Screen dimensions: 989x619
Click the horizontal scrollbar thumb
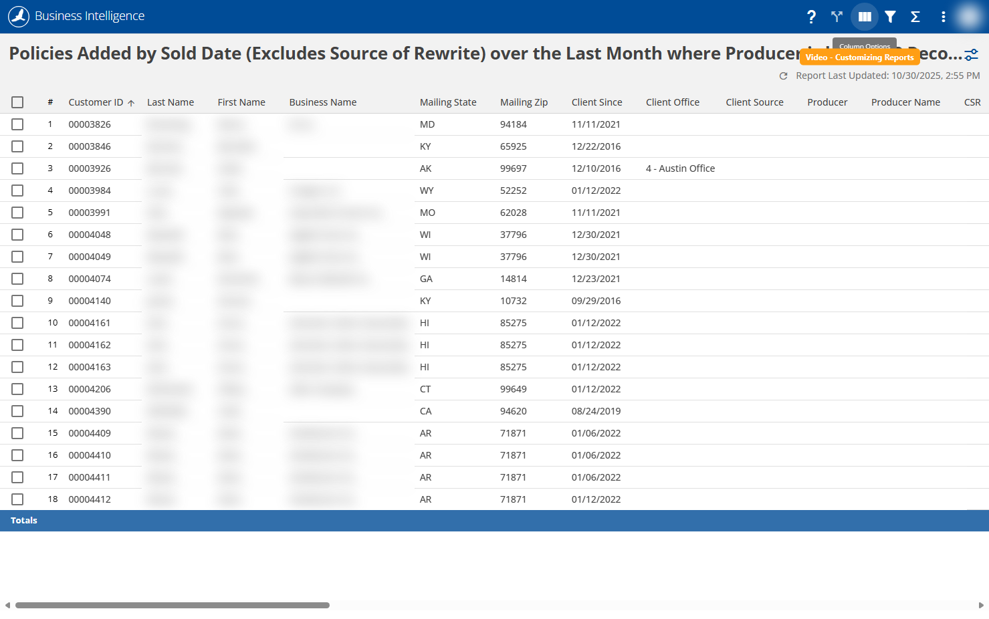click(x=173, y=606)
